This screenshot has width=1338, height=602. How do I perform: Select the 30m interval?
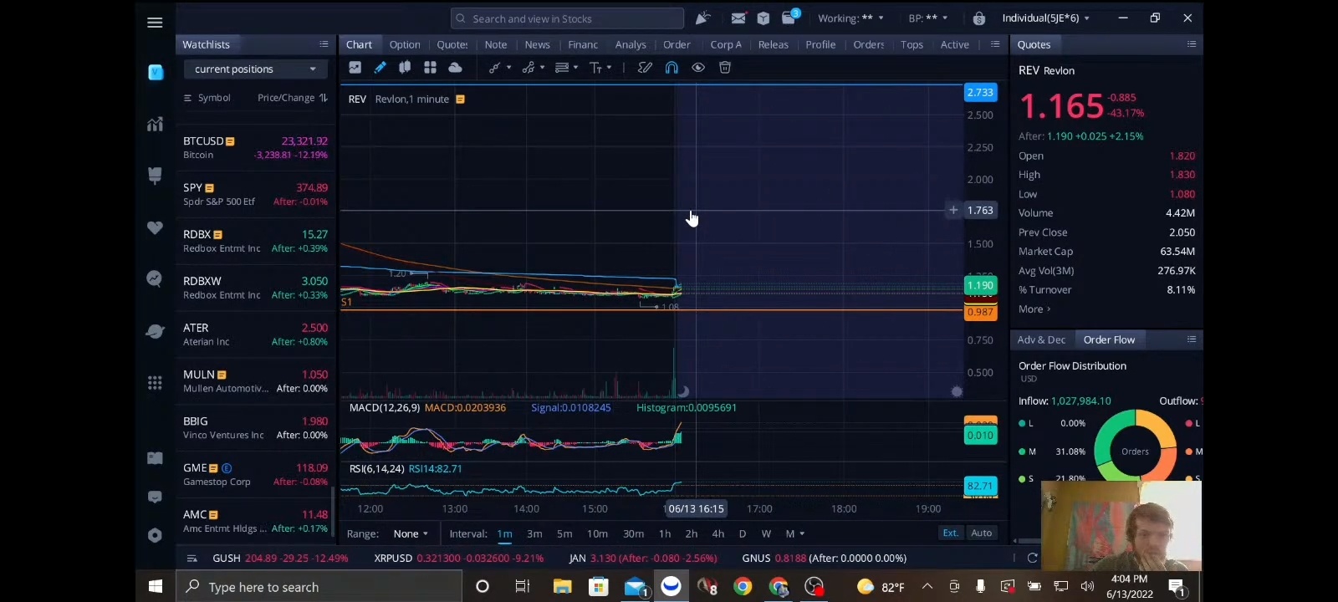pos(633,533)
